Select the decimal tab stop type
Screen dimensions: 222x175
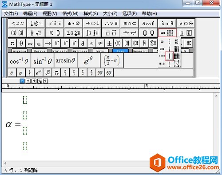point(46,81)
